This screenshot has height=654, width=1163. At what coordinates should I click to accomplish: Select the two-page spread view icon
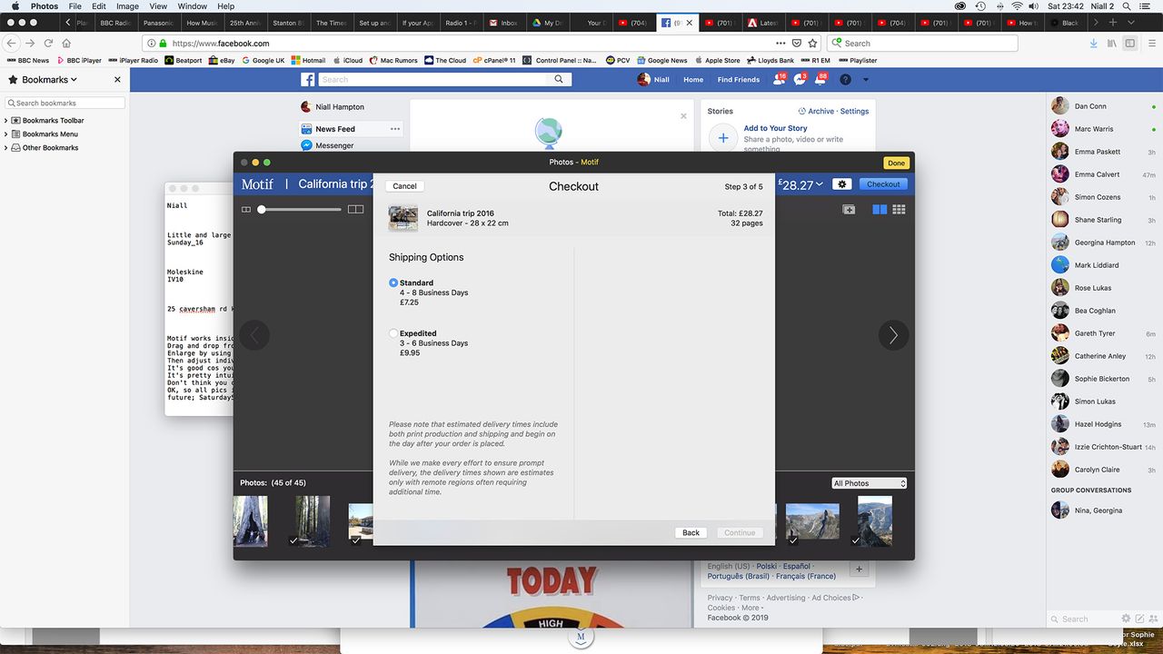880,210
